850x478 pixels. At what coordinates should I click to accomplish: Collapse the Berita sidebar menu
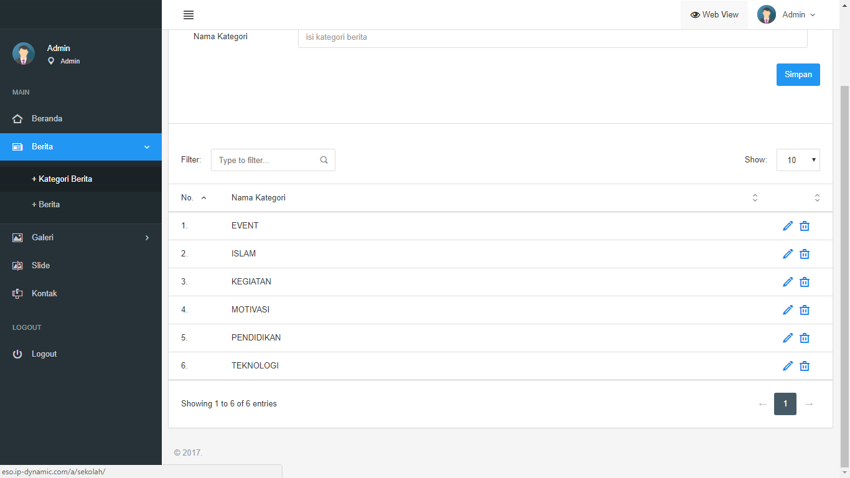pos(80,147)
